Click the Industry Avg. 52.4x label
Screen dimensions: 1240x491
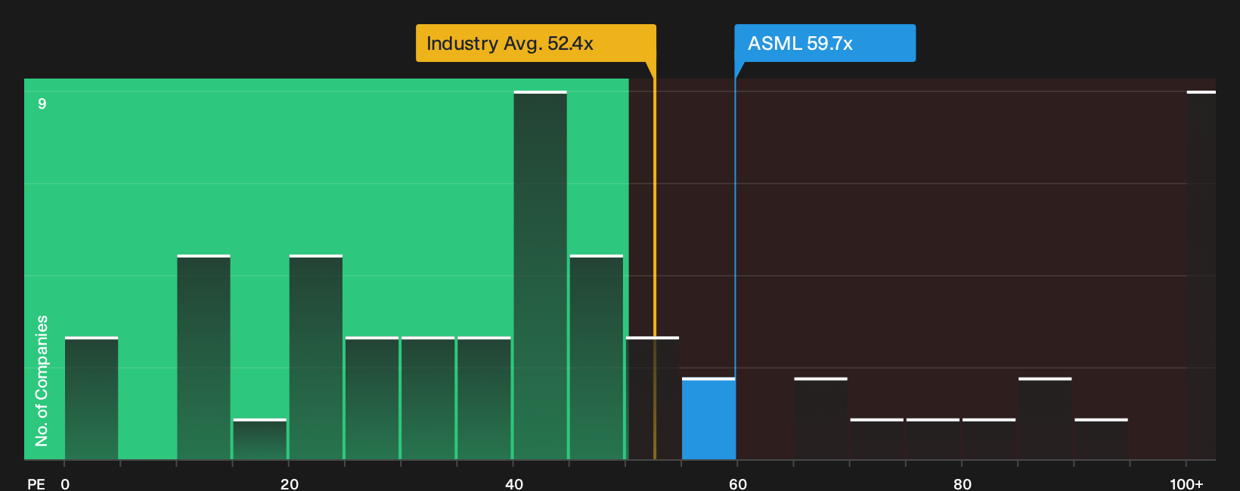tap(536, 43)
